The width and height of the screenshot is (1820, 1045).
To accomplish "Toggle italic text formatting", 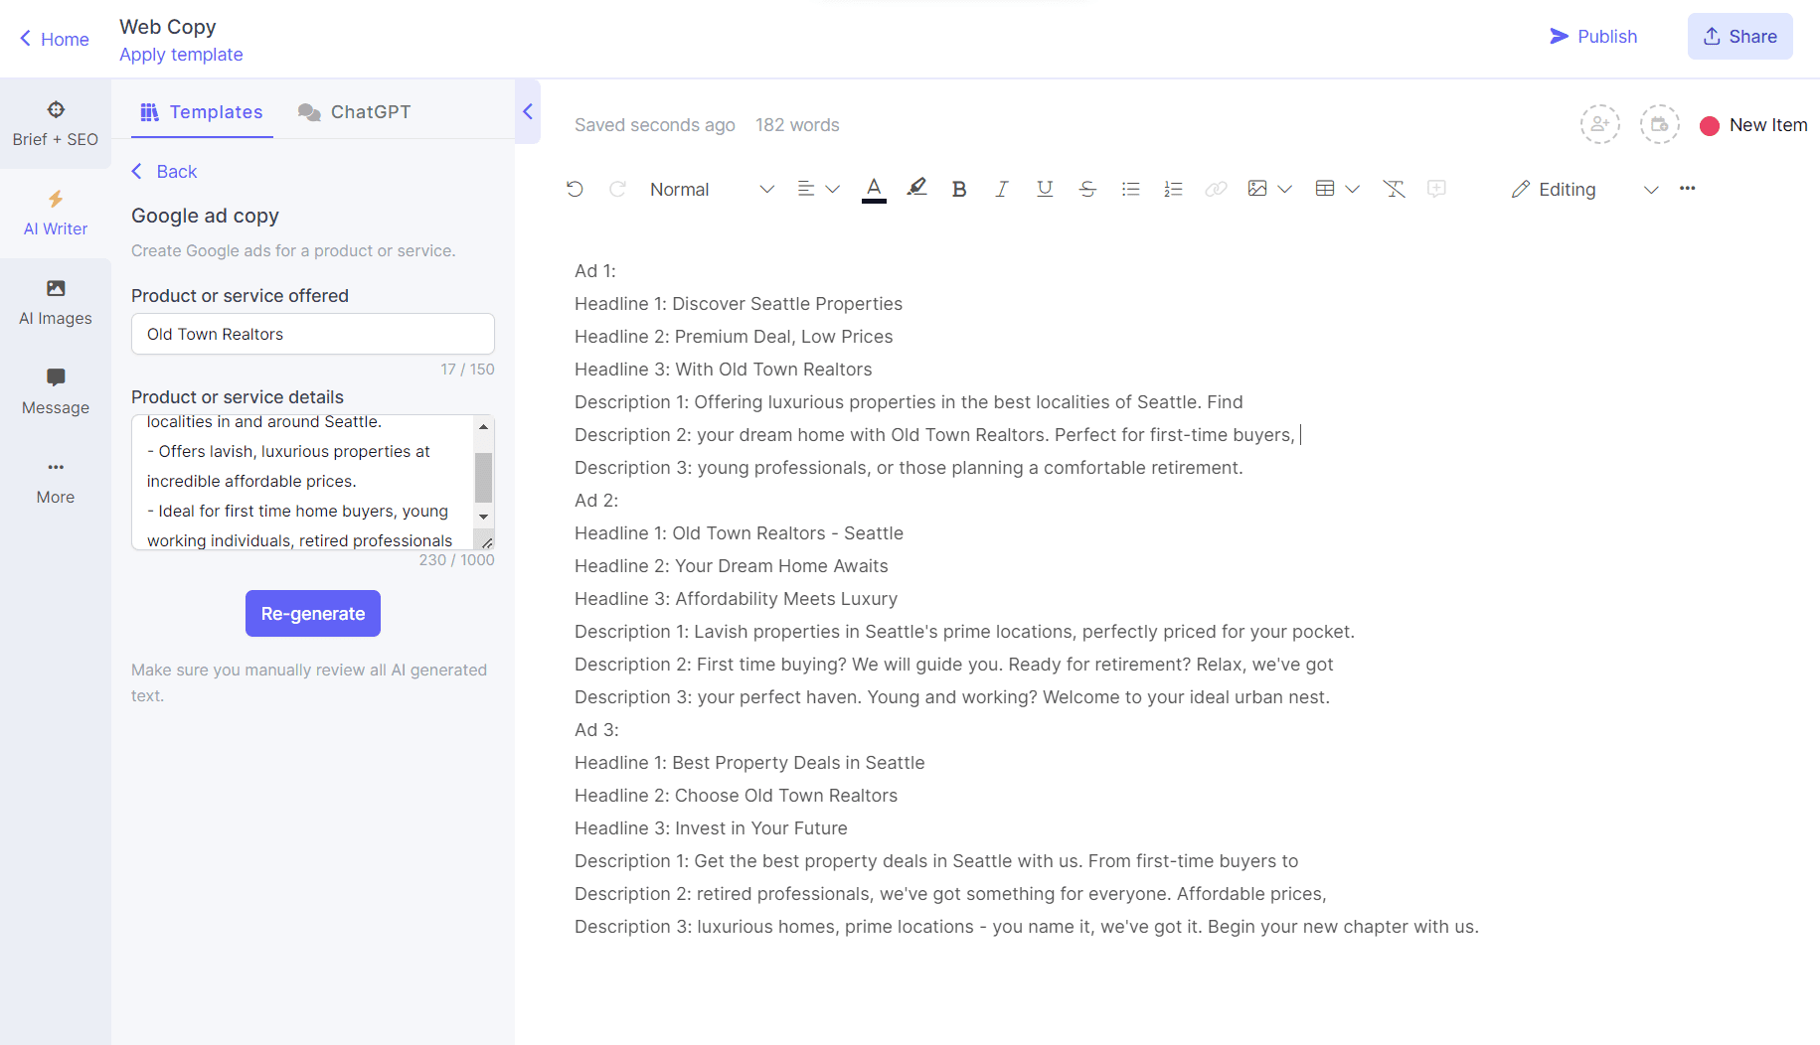I will 1001,189.
